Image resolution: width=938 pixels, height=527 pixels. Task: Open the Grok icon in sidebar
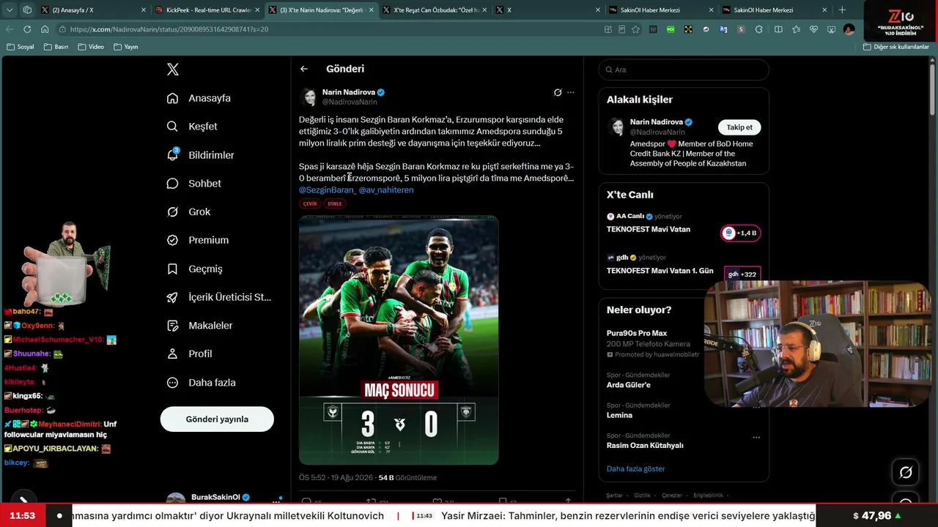pyautogui.click(x=172, y=212)
